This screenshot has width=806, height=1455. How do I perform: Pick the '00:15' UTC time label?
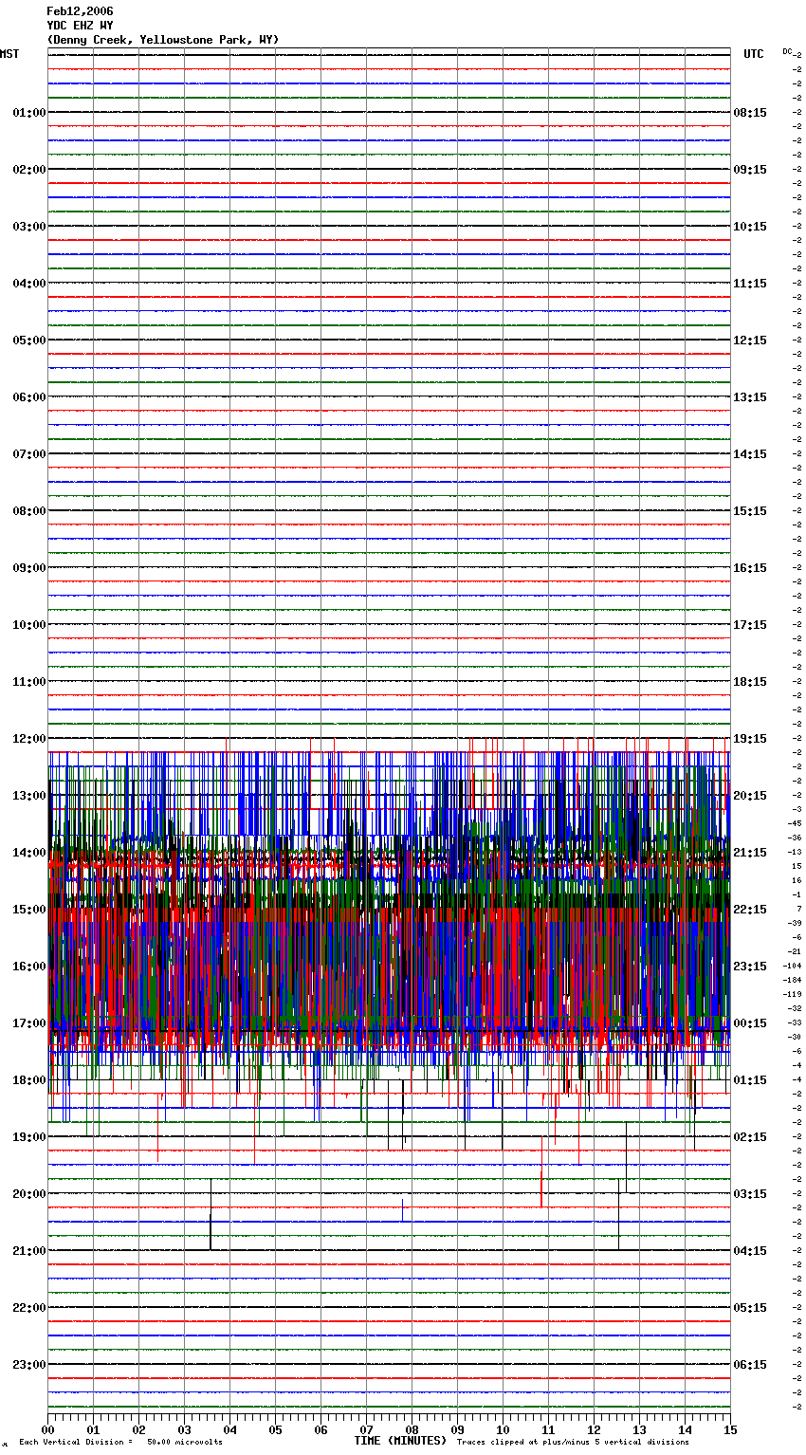coord(750,1023)
